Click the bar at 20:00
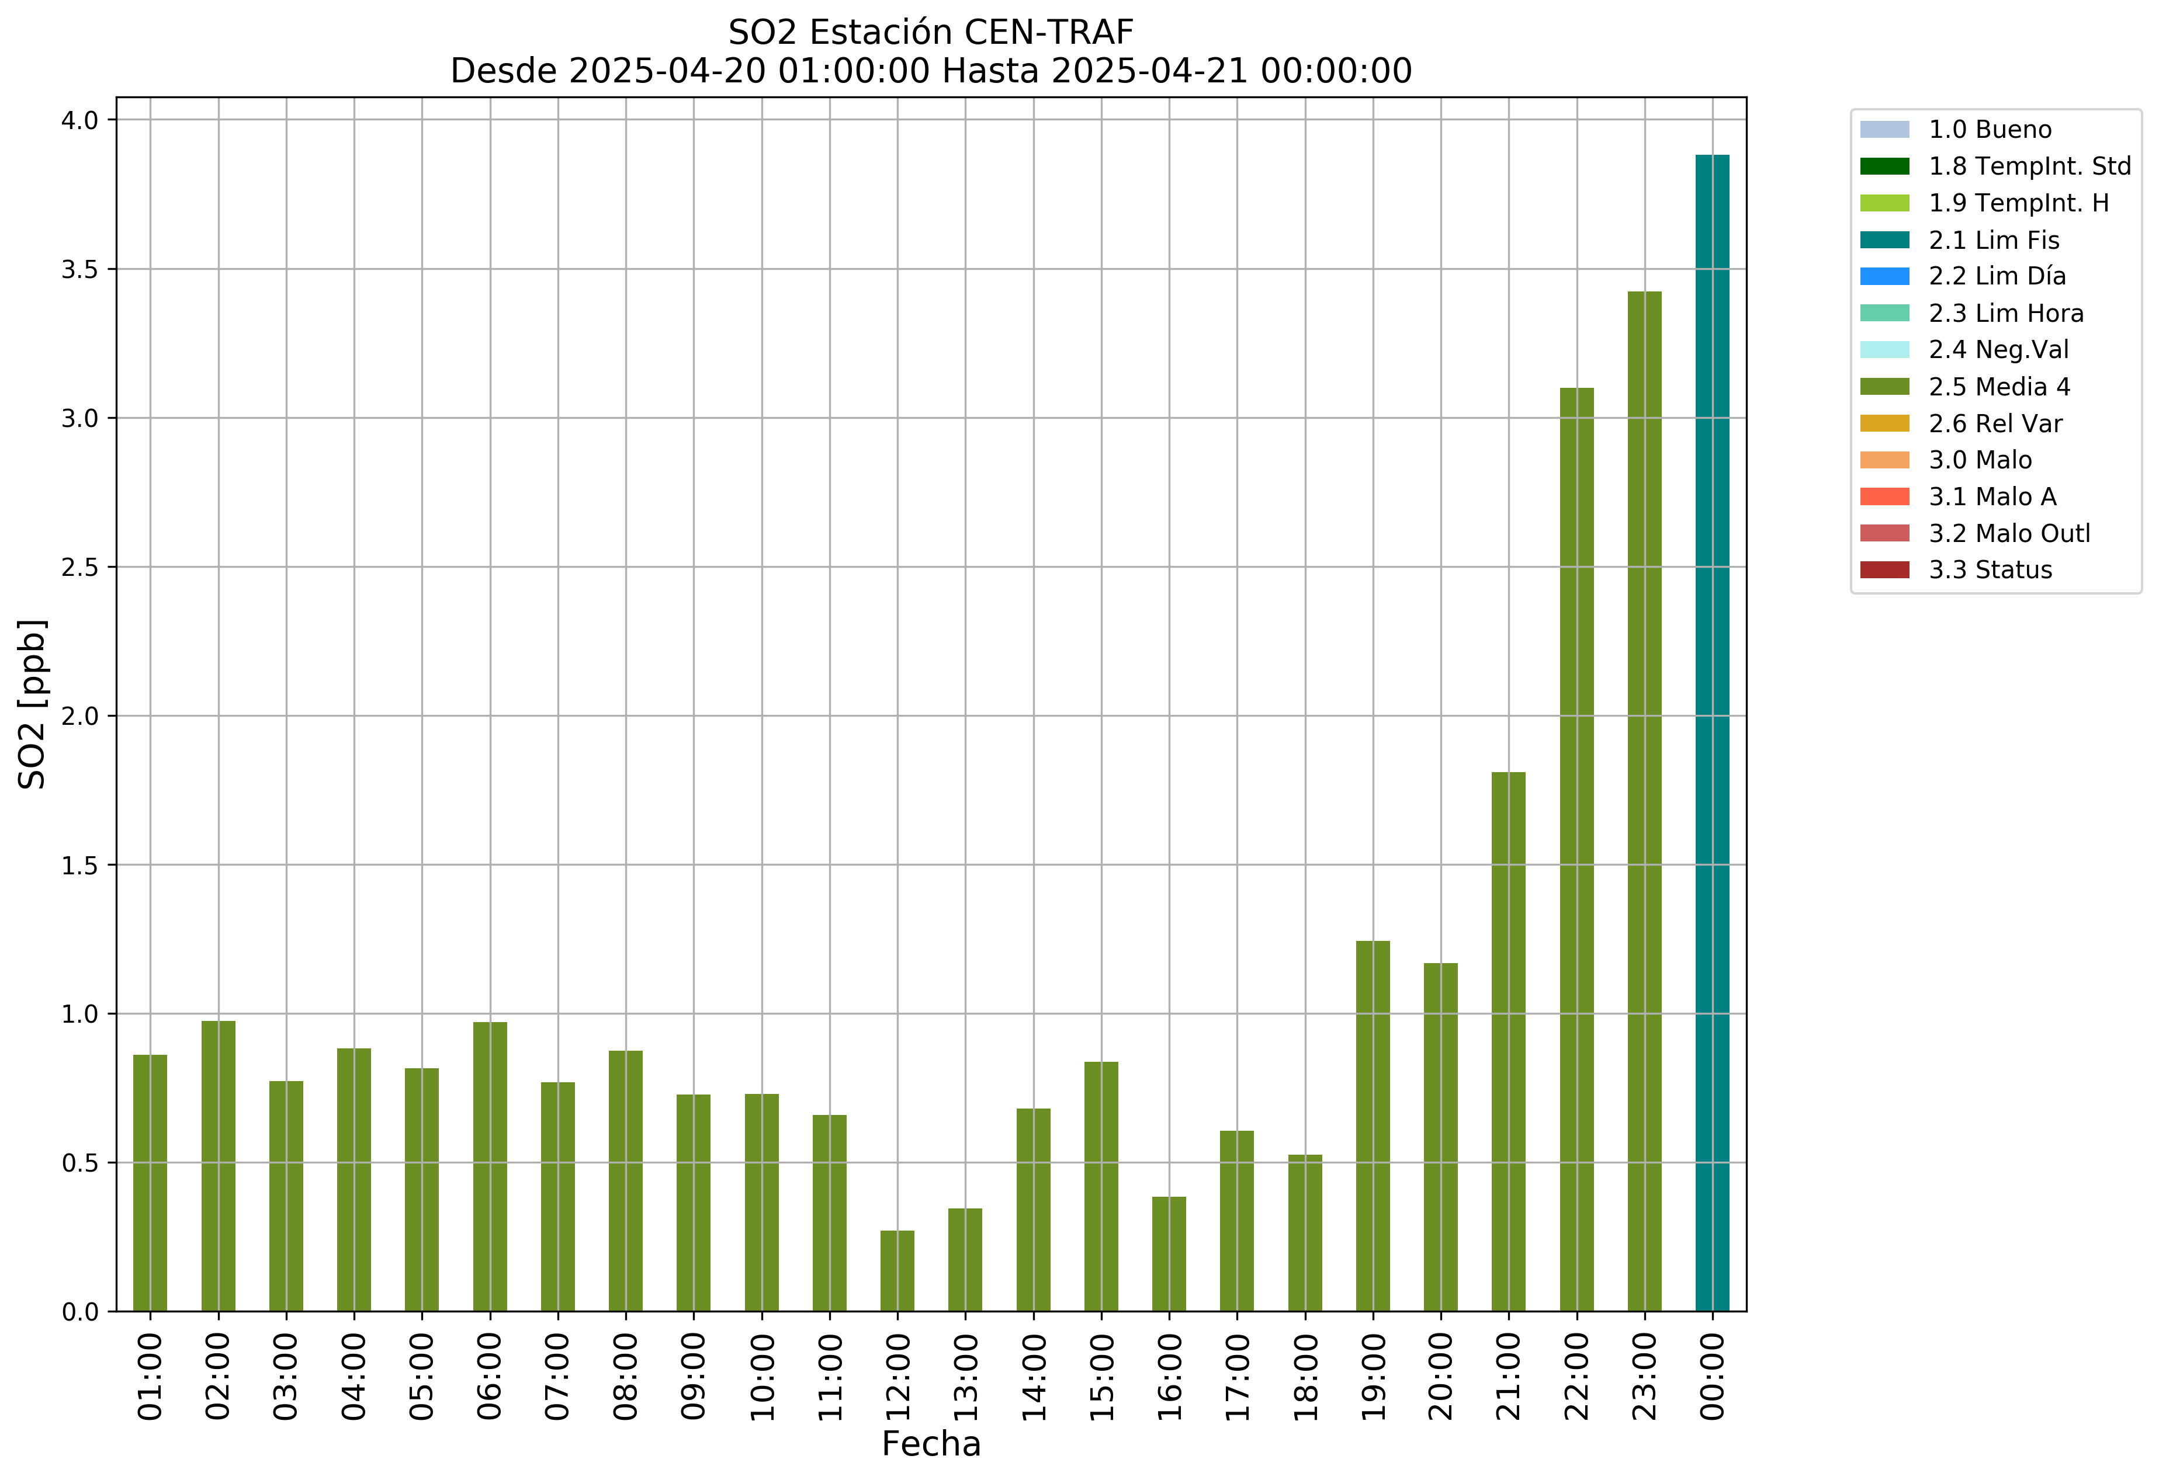 (x=1441, y=1137)
